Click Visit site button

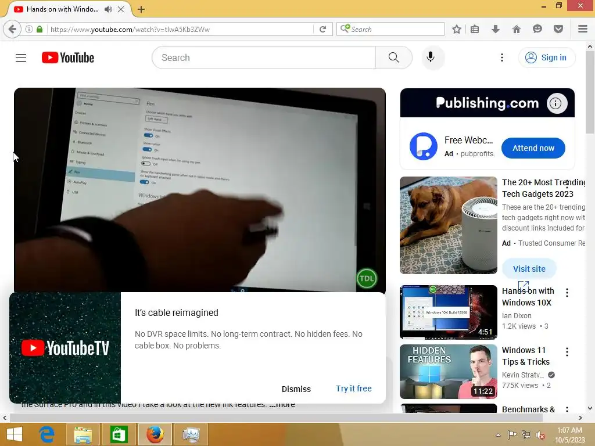tap(529, 268)
